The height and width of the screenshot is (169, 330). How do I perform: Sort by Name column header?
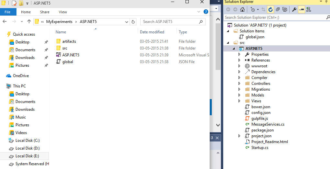coord(61,32)
